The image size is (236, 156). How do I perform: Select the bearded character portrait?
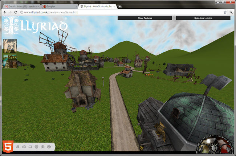[x=10, y=46]
